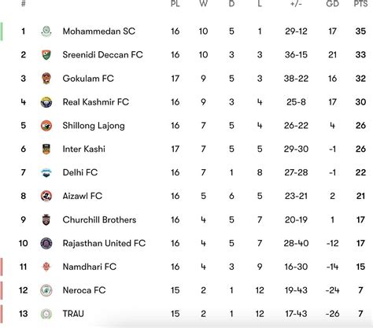Select the Delhi FC badge icon
This screenshot has width=373, height=328.
tap(46, 172)
